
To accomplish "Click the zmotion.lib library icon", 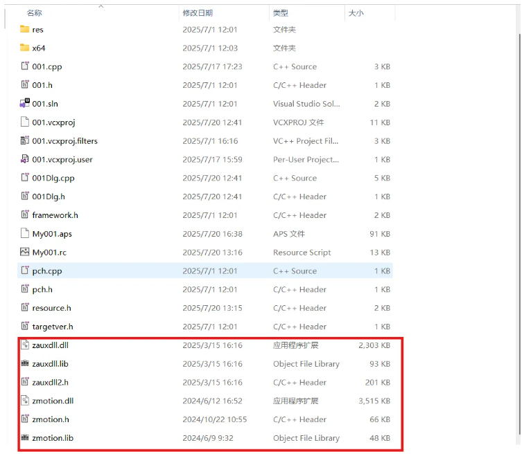I will [x=25, y=437].
